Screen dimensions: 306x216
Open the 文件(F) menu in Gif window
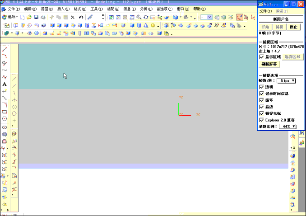265,11
